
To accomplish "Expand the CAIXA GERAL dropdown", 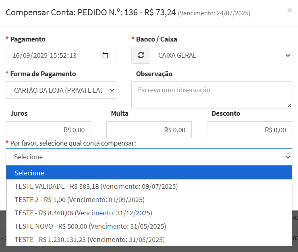I will (221, 56).
